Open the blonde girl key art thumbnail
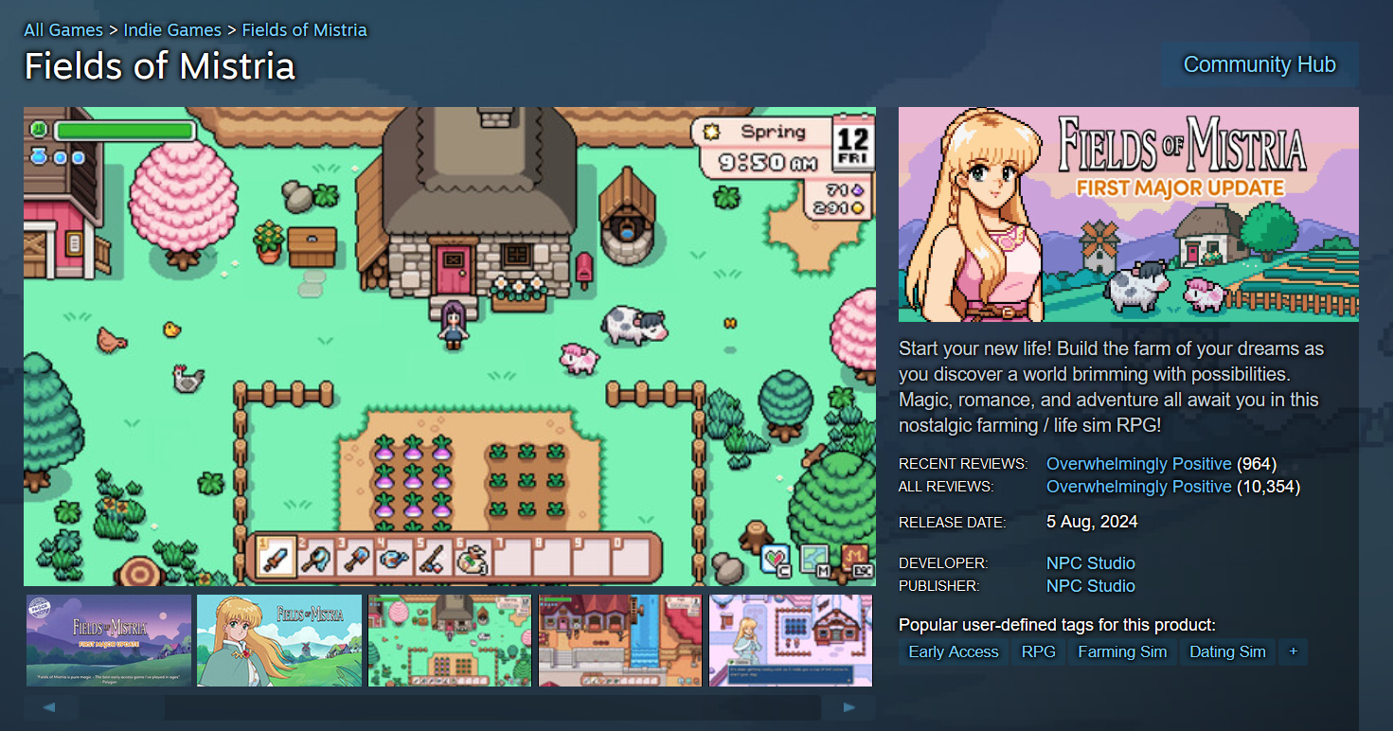This screenshot has width=1393, height=731. coord(279,640)
